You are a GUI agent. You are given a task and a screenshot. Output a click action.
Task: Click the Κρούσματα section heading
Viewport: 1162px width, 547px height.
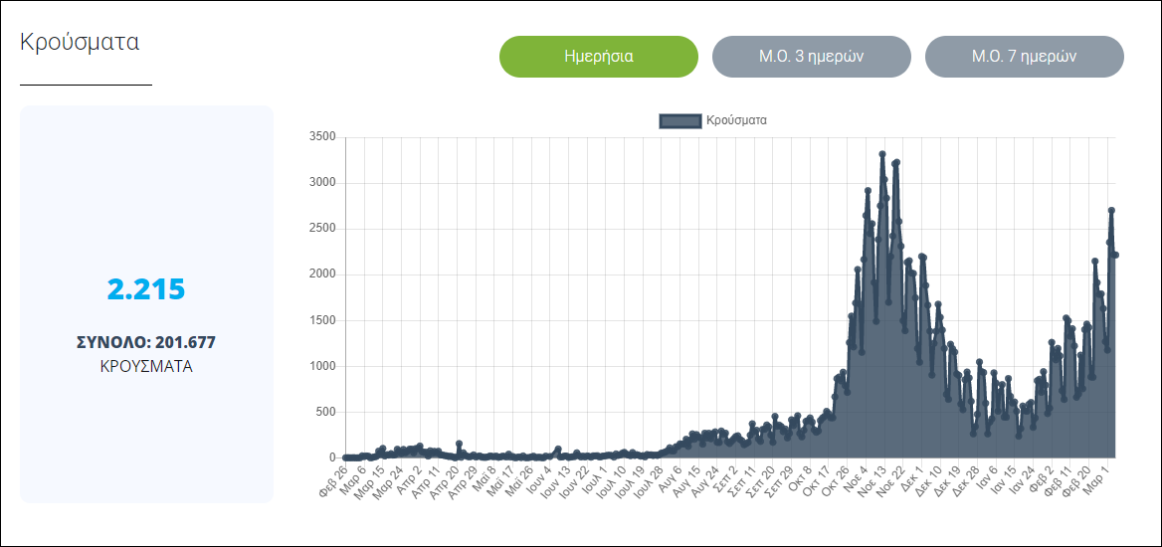click(80, 43)
